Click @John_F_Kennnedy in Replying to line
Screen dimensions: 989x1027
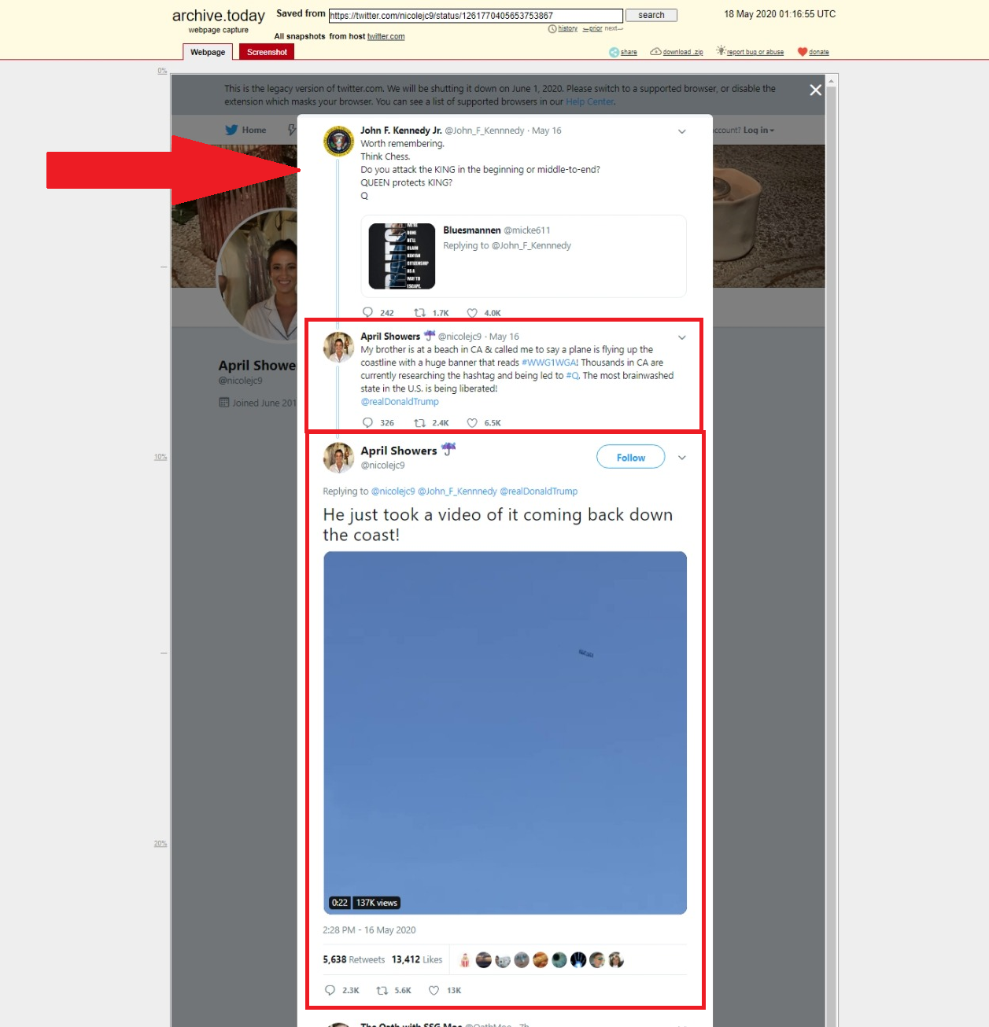[457, 491]
